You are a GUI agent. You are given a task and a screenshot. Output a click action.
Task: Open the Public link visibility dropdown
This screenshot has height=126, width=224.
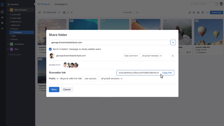click(x=54, y=79)
